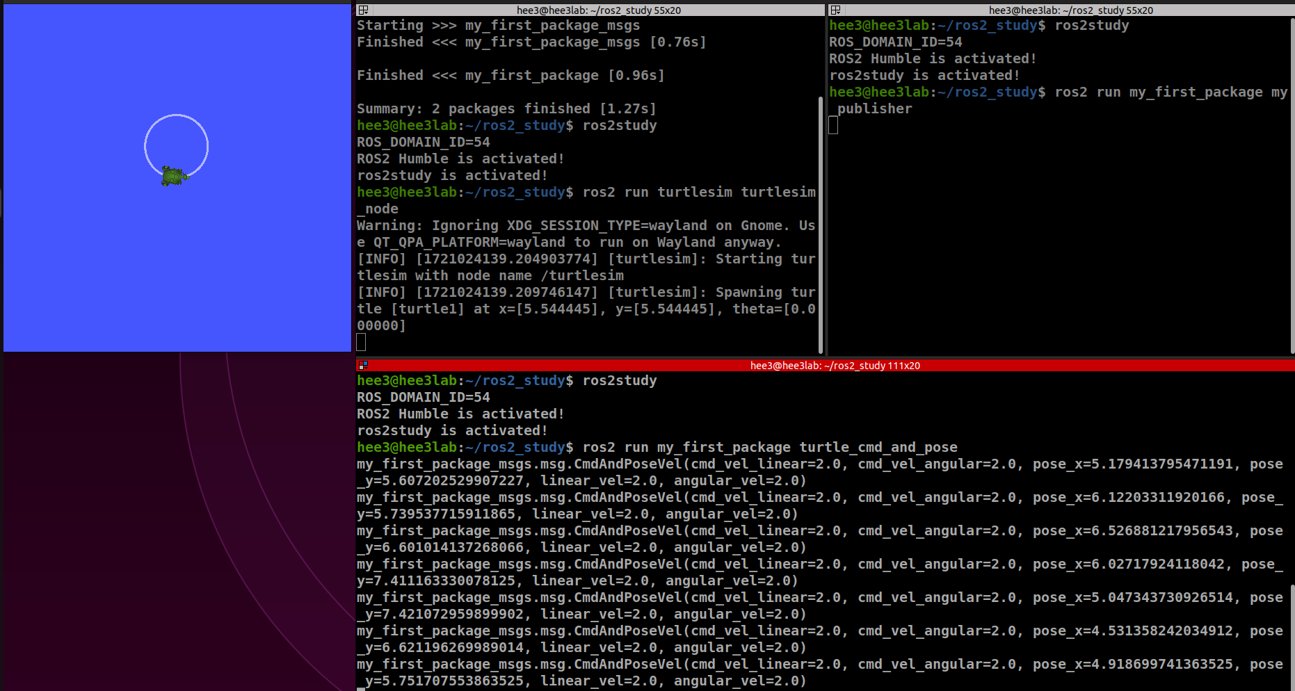Screen dimensions: 1295x691
Task: Click 'ros2 run my_first_package turtle_cmd_and_pose' command
Action: point(770,447)
